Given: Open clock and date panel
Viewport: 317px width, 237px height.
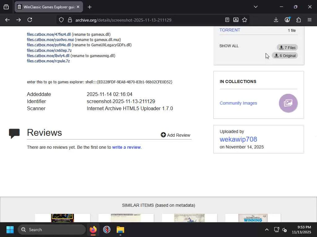Looking at the screenshot, I should point(302,230).
